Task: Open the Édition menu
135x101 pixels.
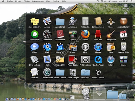Action: pos(27,1)
